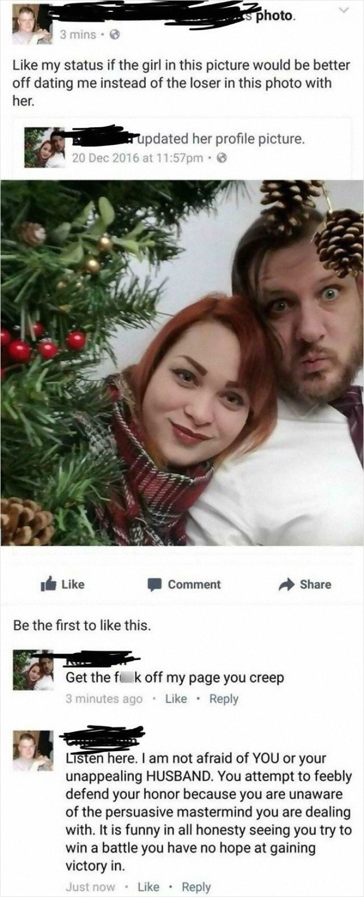Click the '20 Dec 2016 at 11:57pm' timestamp
Viewport: 364px width, 897px height.
tap(138, 158)
